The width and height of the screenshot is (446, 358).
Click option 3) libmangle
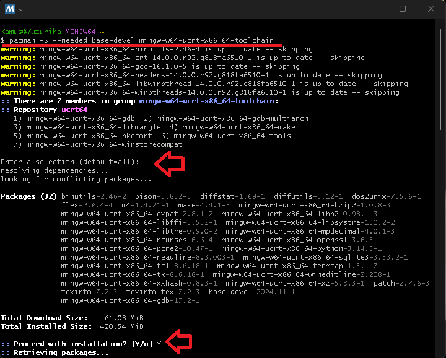pos(87,127)
